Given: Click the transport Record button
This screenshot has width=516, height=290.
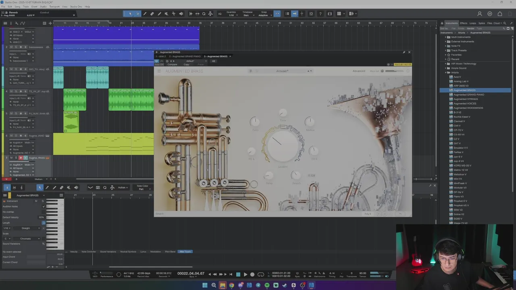Looking at the screenshot, I should pos(252,275).
